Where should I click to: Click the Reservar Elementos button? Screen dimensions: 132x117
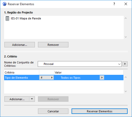pyautogui.click(x=99, y=111)
